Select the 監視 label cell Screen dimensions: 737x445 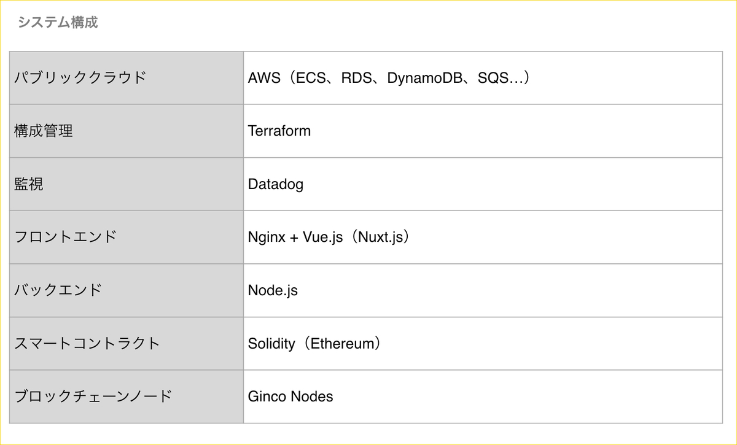click(x=127, y=184)
